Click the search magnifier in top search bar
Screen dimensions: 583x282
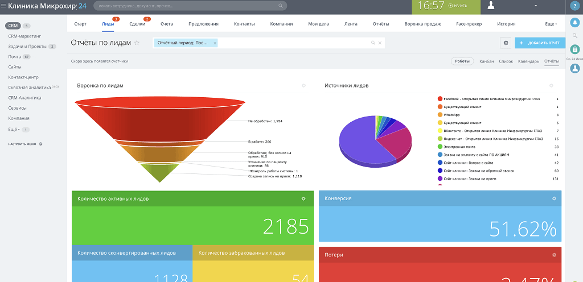click(281, 6)
